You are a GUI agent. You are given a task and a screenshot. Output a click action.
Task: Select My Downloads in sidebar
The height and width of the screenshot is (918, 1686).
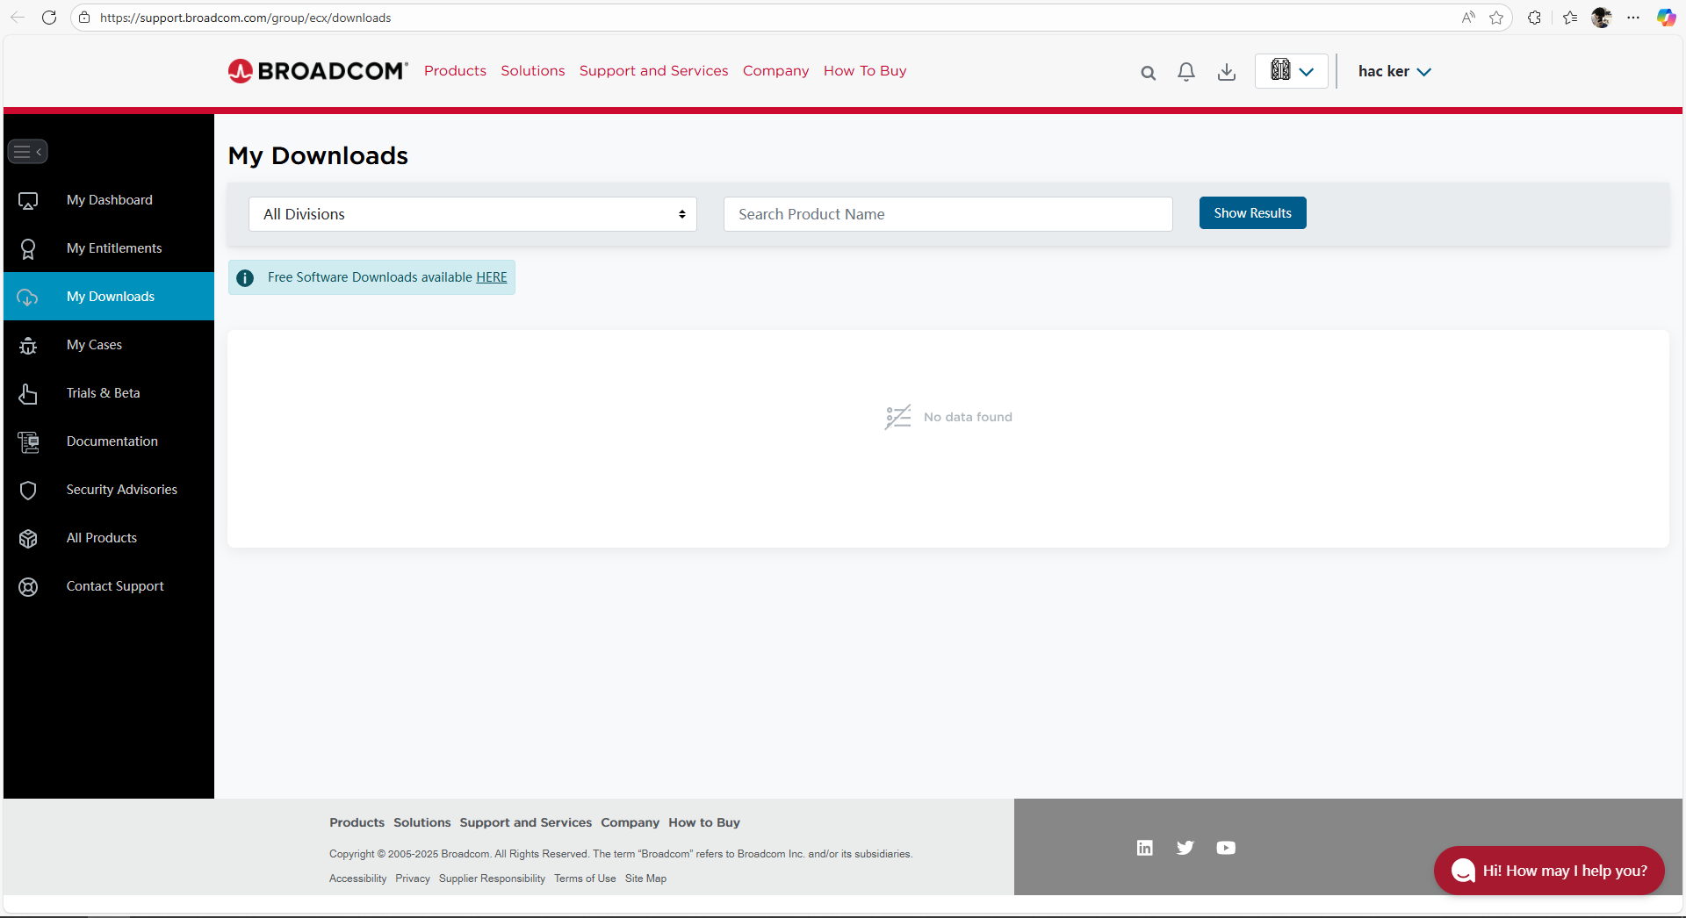(x=109, y=297)
